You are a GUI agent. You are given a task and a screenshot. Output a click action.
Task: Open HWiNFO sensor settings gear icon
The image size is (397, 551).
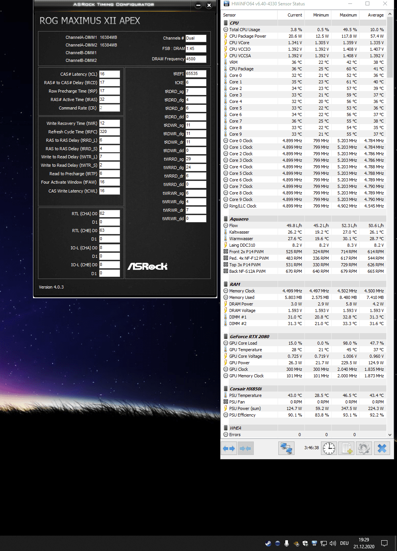(364, 448)
